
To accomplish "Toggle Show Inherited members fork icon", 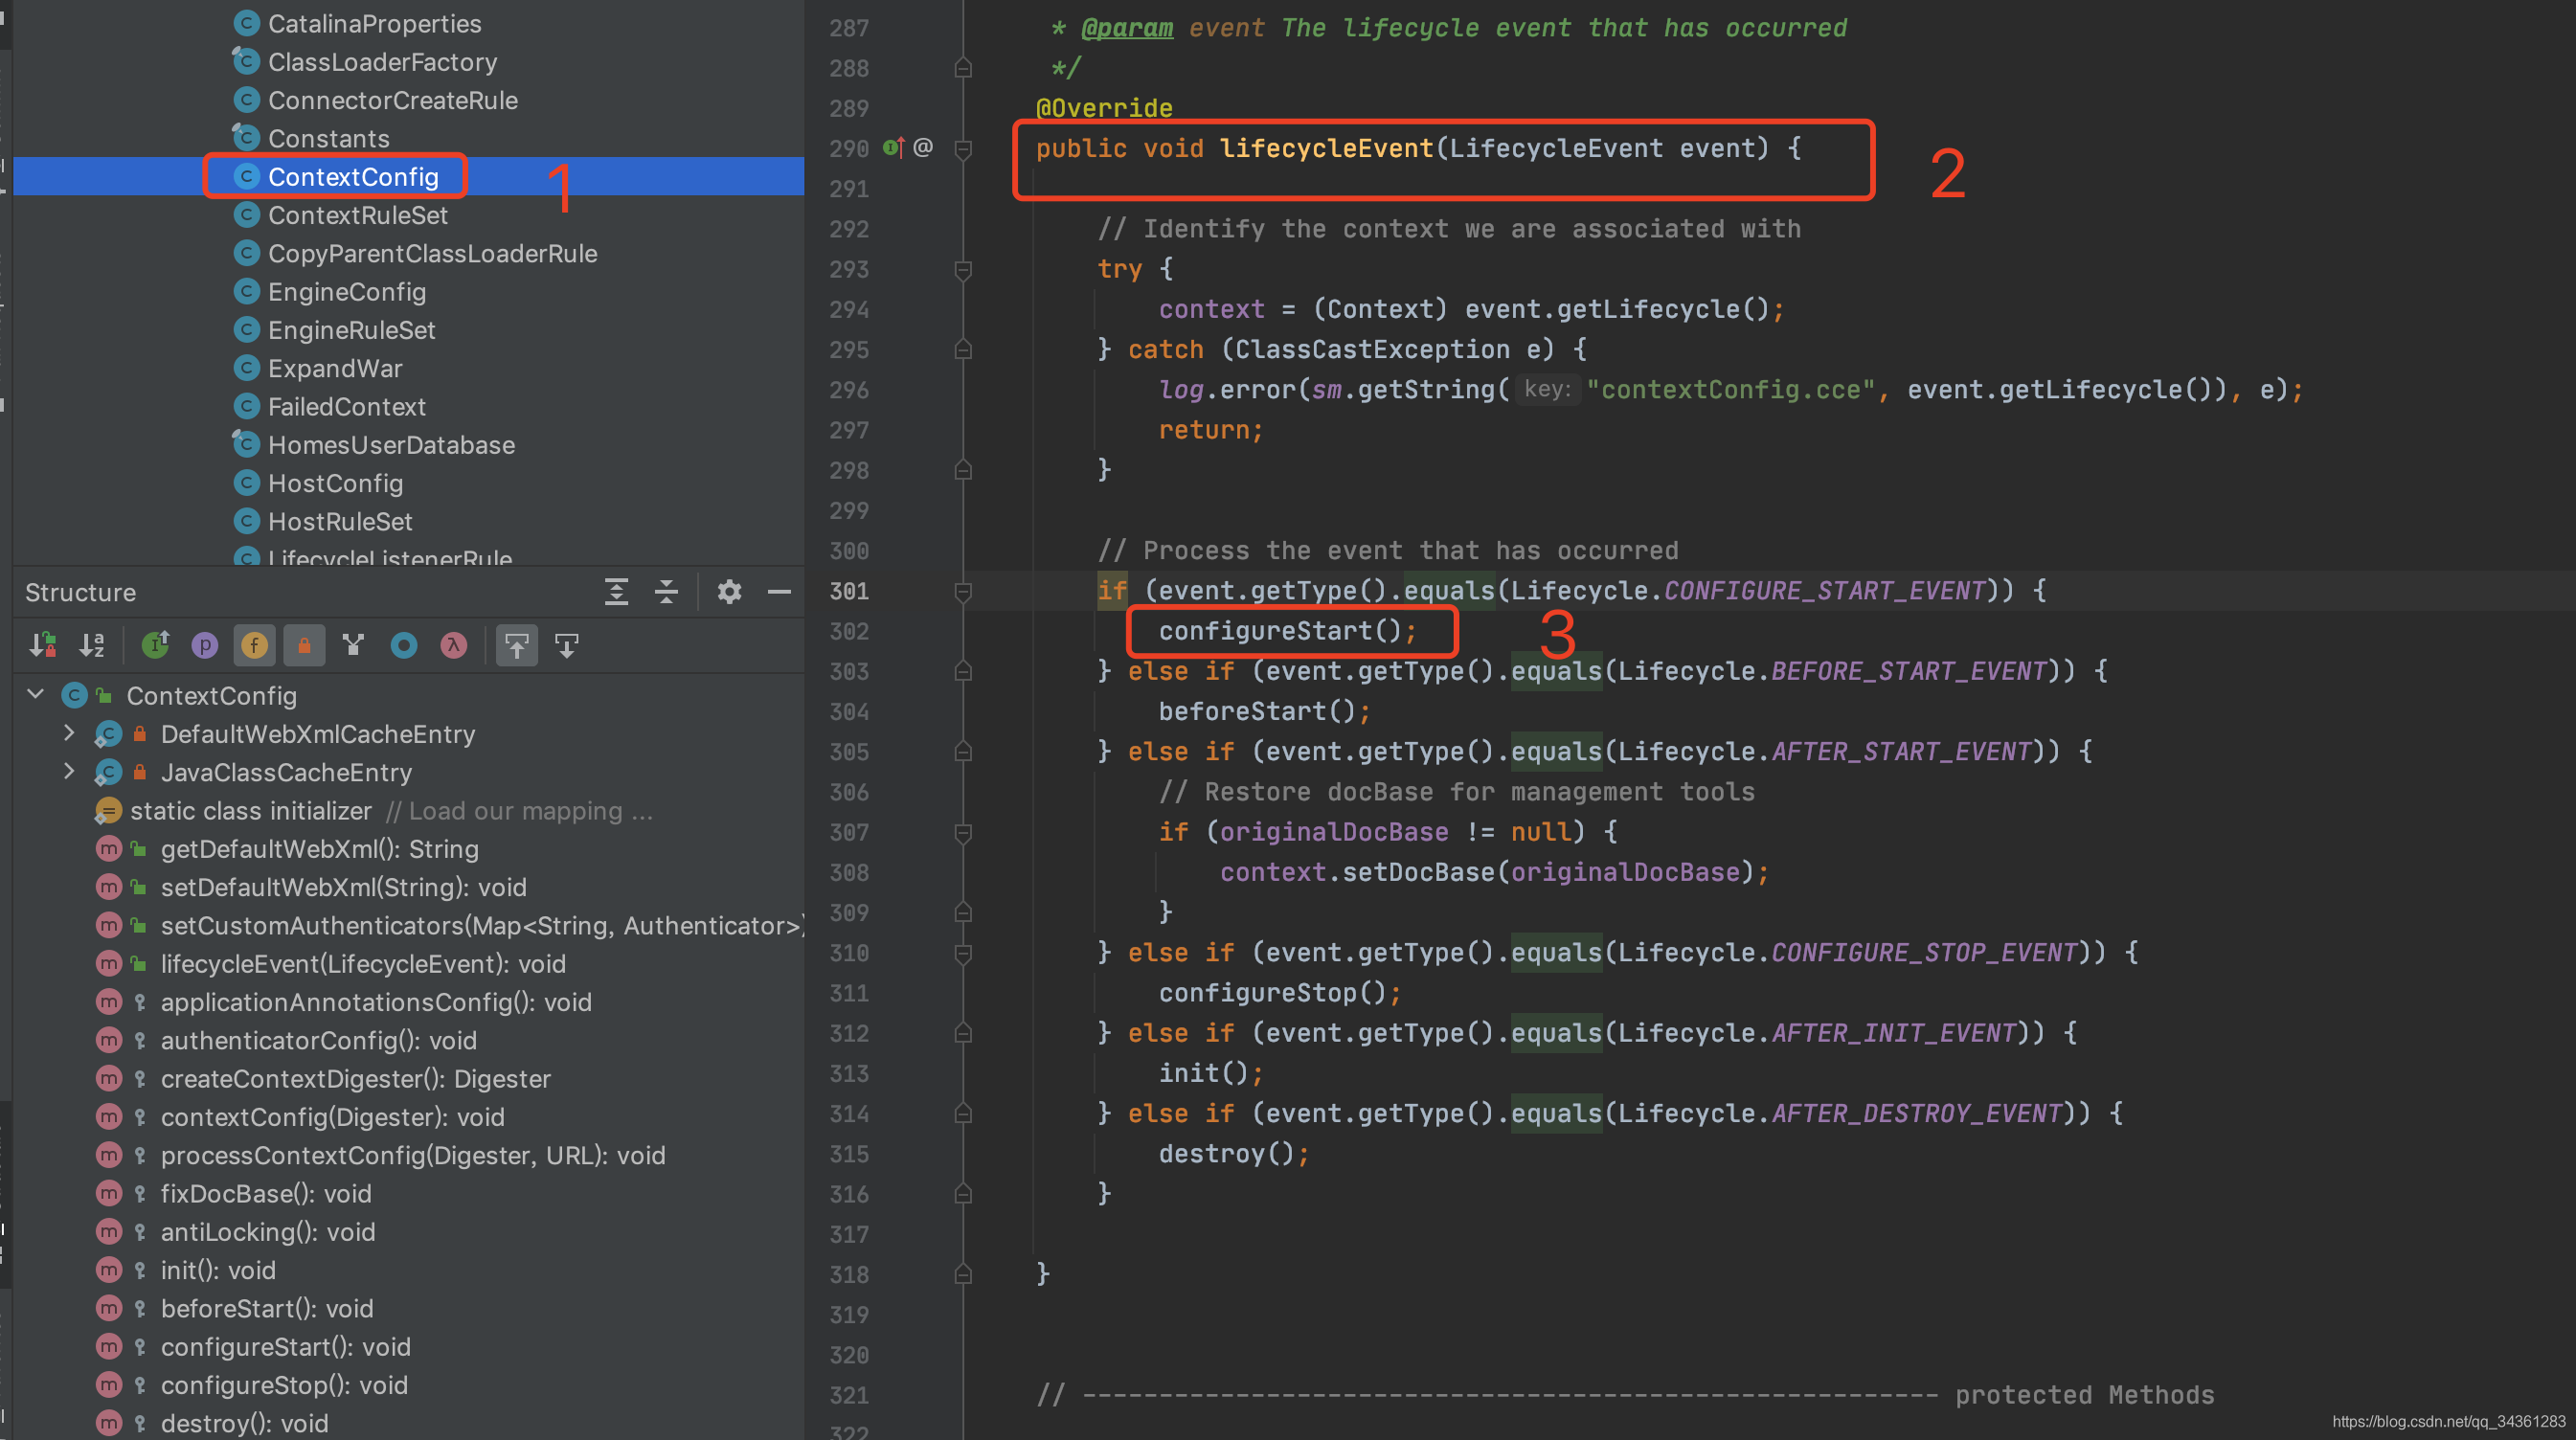I will pyautogui.click(x=353, y=646).
